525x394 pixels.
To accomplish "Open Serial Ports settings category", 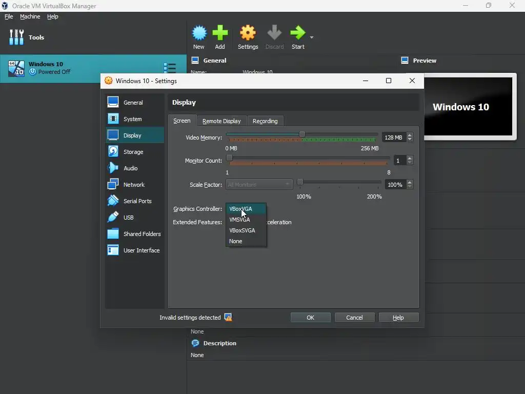I will [135, 201].
